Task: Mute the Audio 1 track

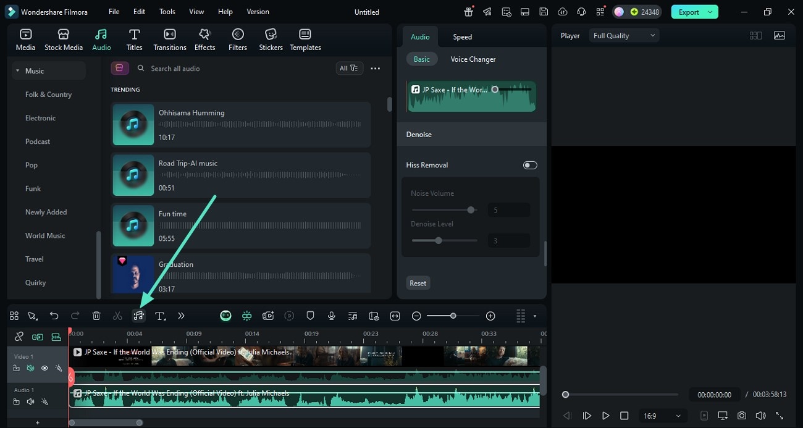Action: click(30, 401)
